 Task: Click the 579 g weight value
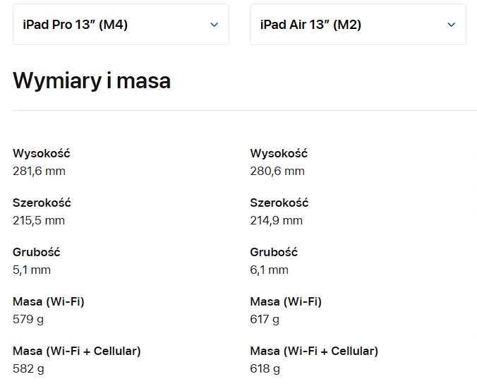click(28, 320)
